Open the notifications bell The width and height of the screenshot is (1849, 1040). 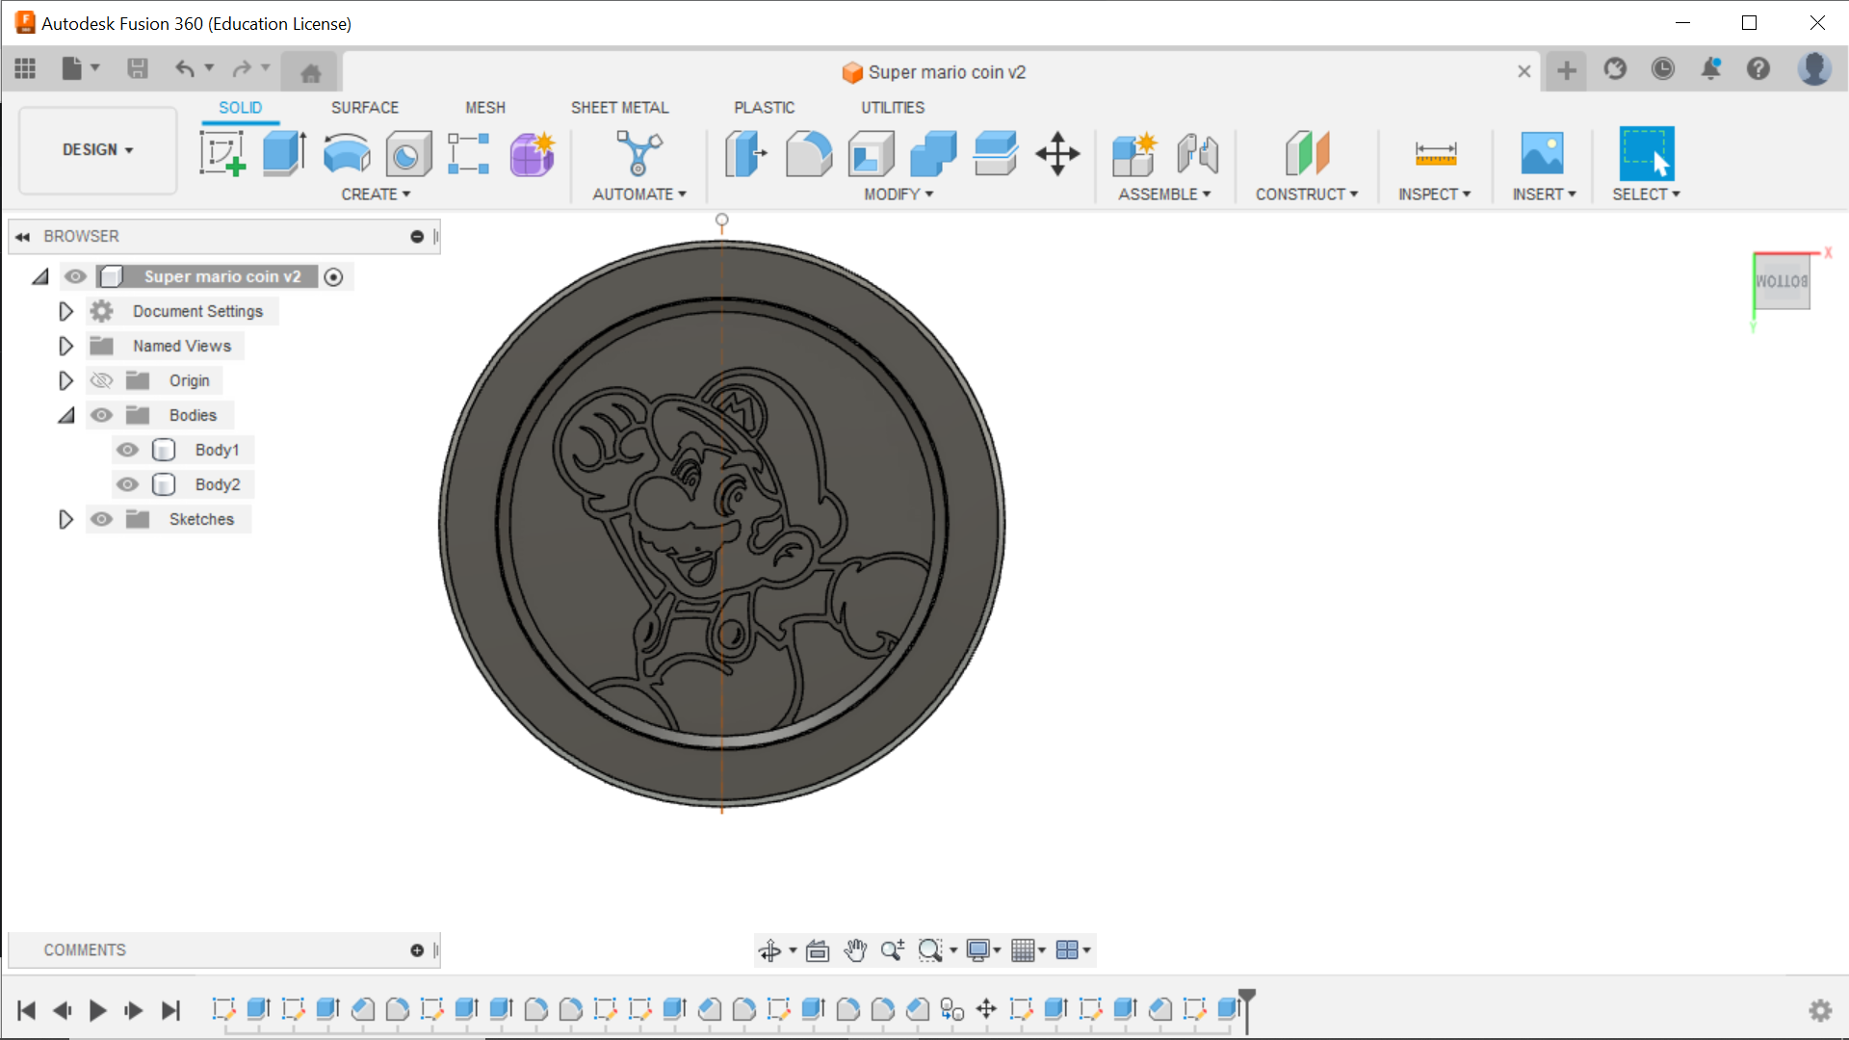[1711, 68]
